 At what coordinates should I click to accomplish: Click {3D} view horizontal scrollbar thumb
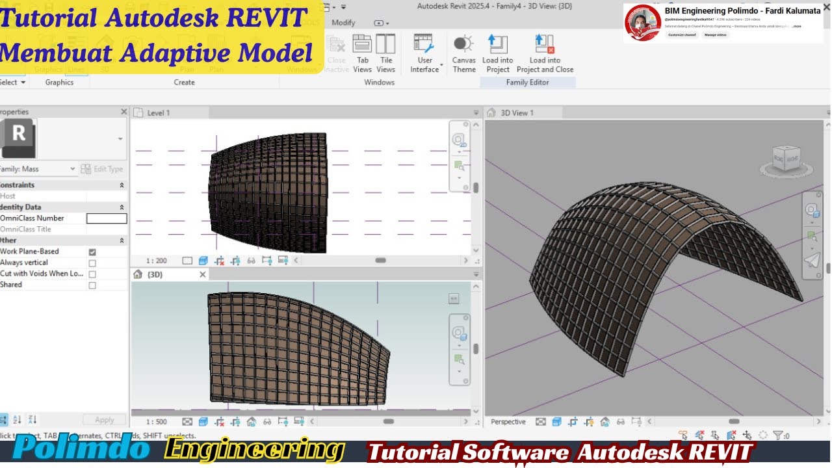click(x=389, y=422)
